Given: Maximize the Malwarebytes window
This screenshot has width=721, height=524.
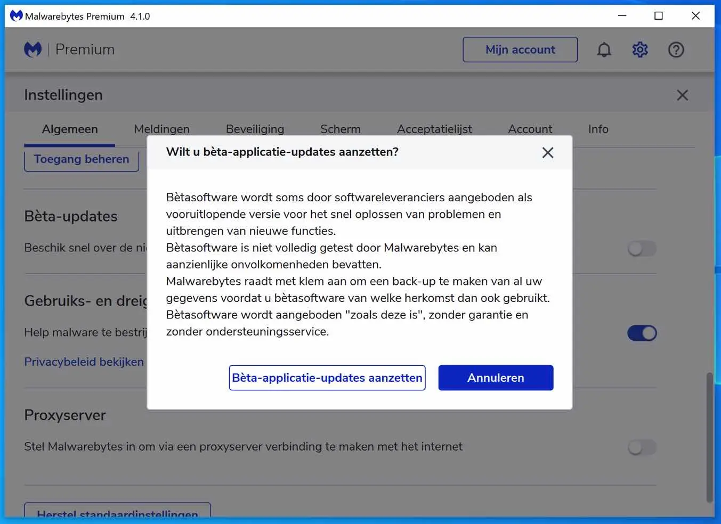Looking at the screenshot, I should click(x=659, y=16).
